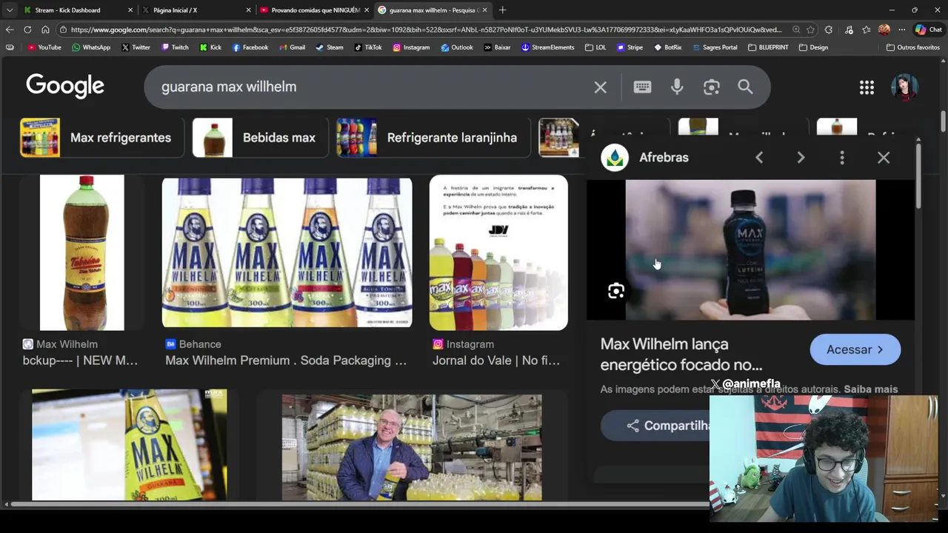The image size is (948, 533).
Task: Filter by Refrigerante laranjinha chip
Action: click(x=433, y=138)
